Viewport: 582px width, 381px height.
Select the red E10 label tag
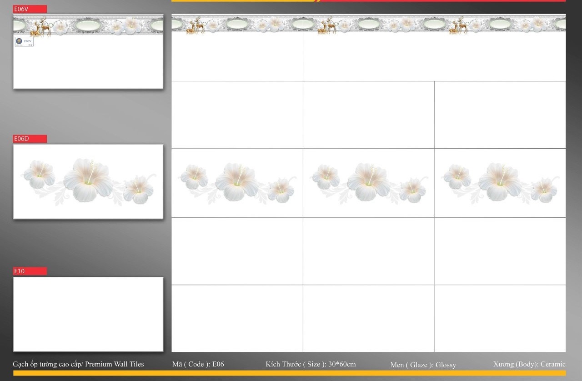(x=30, y=271)
